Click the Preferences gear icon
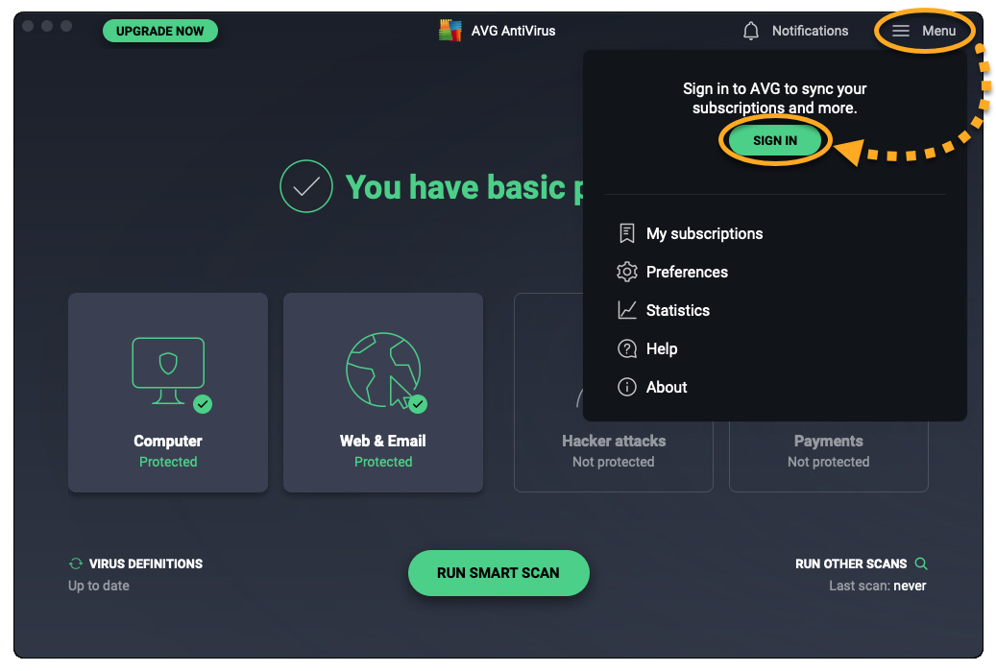 tap(627, 272)
